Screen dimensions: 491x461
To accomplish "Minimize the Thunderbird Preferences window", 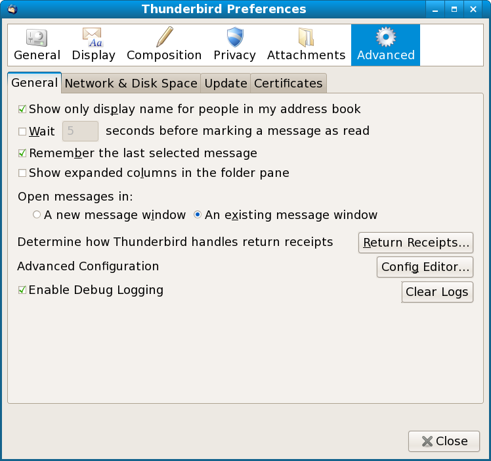I will pyautogui.click(x=435, y=9).
